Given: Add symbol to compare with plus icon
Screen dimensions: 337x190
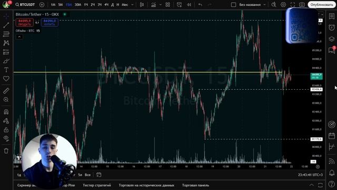Looking at the screenshot, I should click(x=42, y=5).
